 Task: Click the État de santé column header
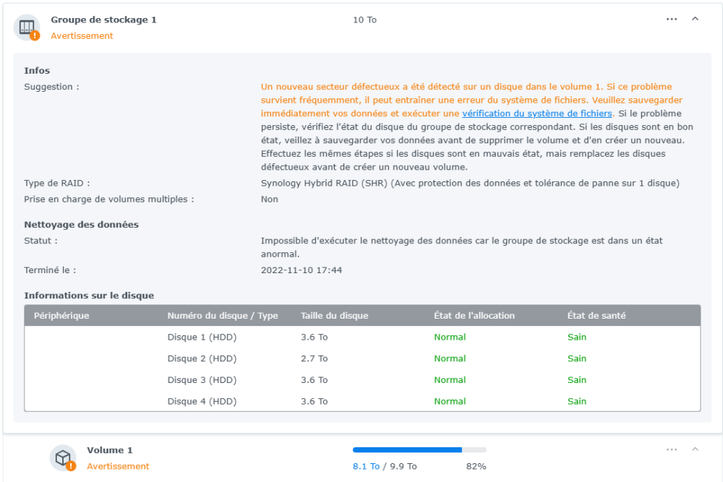pyautogui.click(x=596, y=316)
